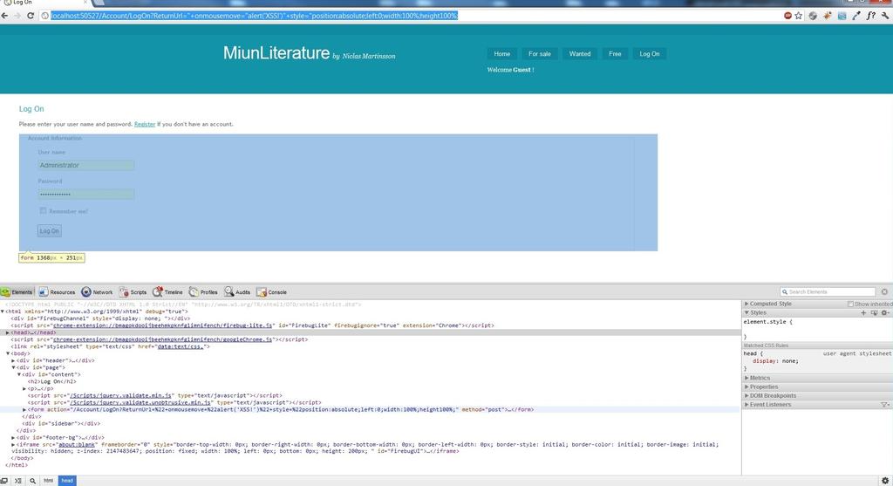893x486 pixels.
Task: Dock DevTools using bottom-left icon
Action: [x=4, y=481]
